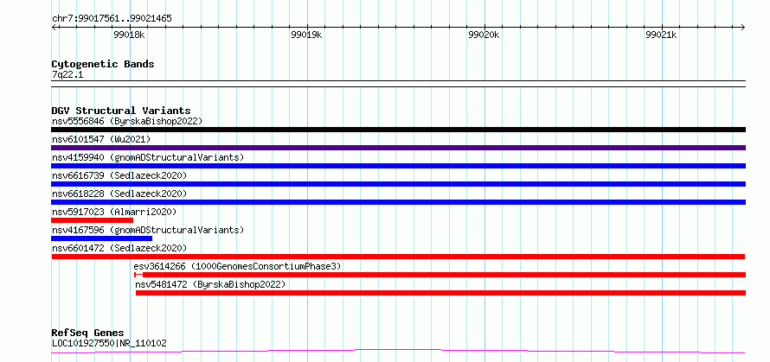Click the blue nsv6616739 variant bar
Screen dimensions: 770x362
tap(398, 184)
